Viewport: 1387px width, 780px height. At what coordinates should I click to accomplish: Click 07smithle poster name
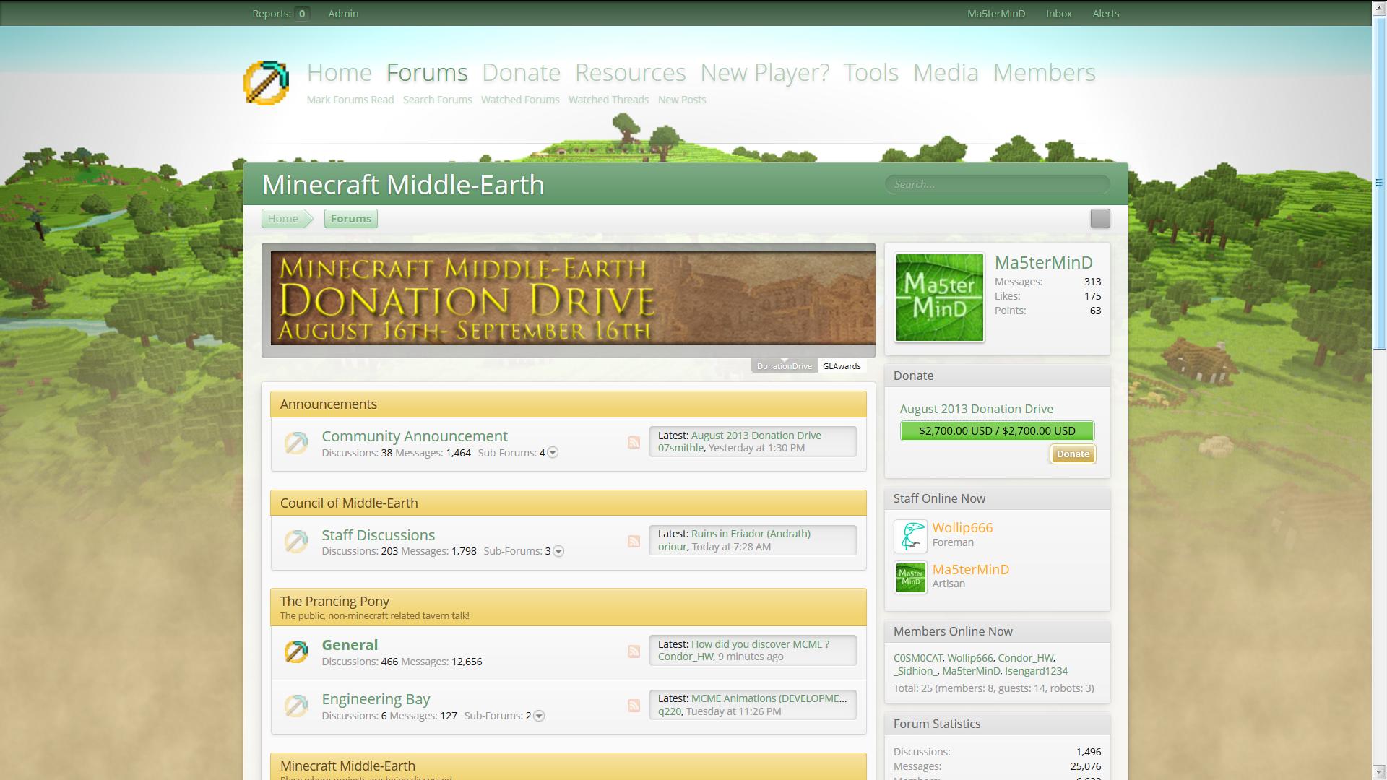click(680, 448)
